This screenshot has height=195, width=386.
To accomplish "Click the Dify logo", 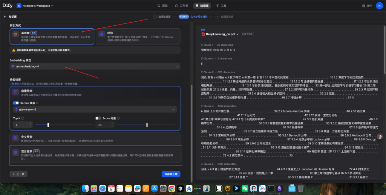I will 8,6.
